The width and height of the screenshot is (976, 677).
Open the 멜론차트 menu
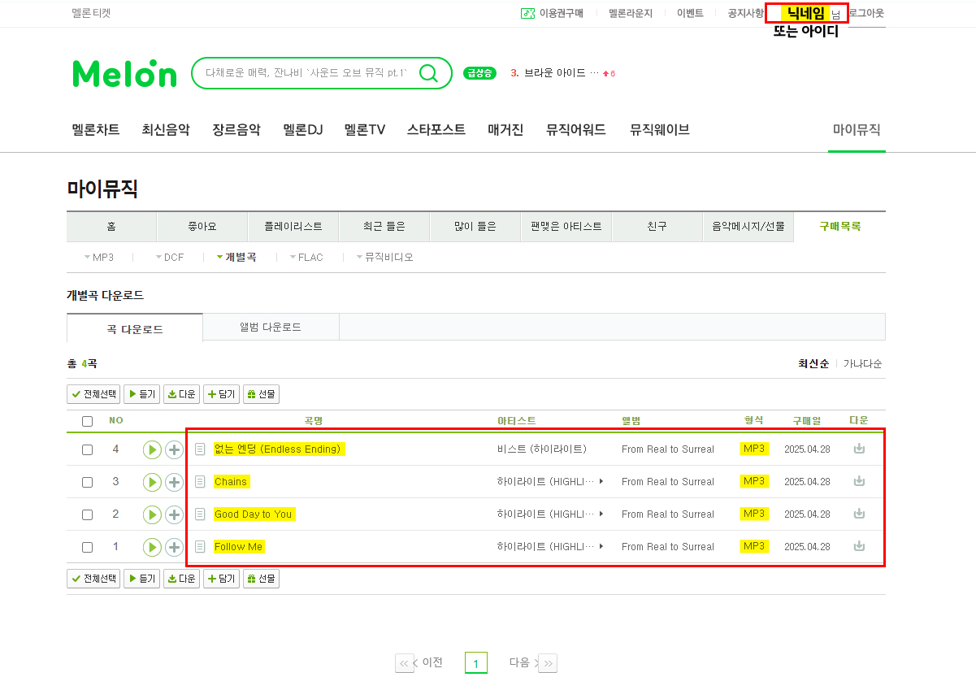pos(96,130)
